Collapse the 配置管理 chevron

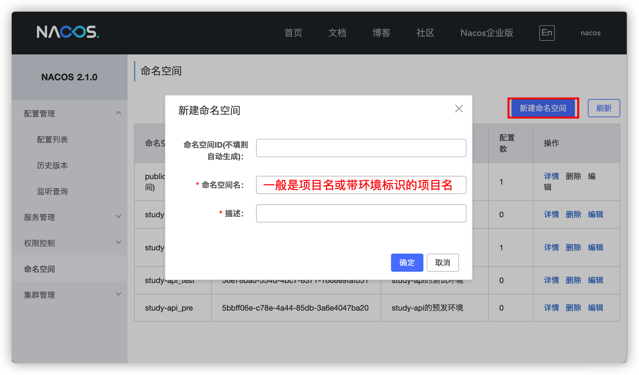(118, 113)
